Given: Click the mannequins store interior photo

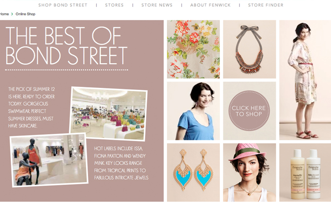Looking at the screenshot, I should [49, 161].
